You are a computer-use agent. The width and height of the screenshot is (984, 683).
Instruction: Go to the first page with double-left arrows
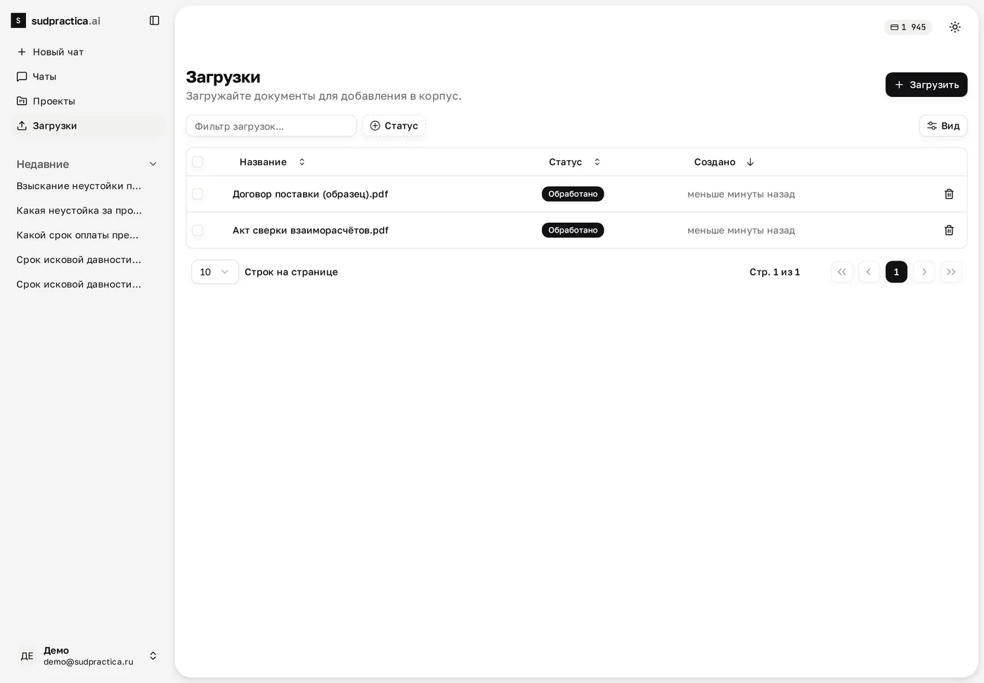[842, 272]
